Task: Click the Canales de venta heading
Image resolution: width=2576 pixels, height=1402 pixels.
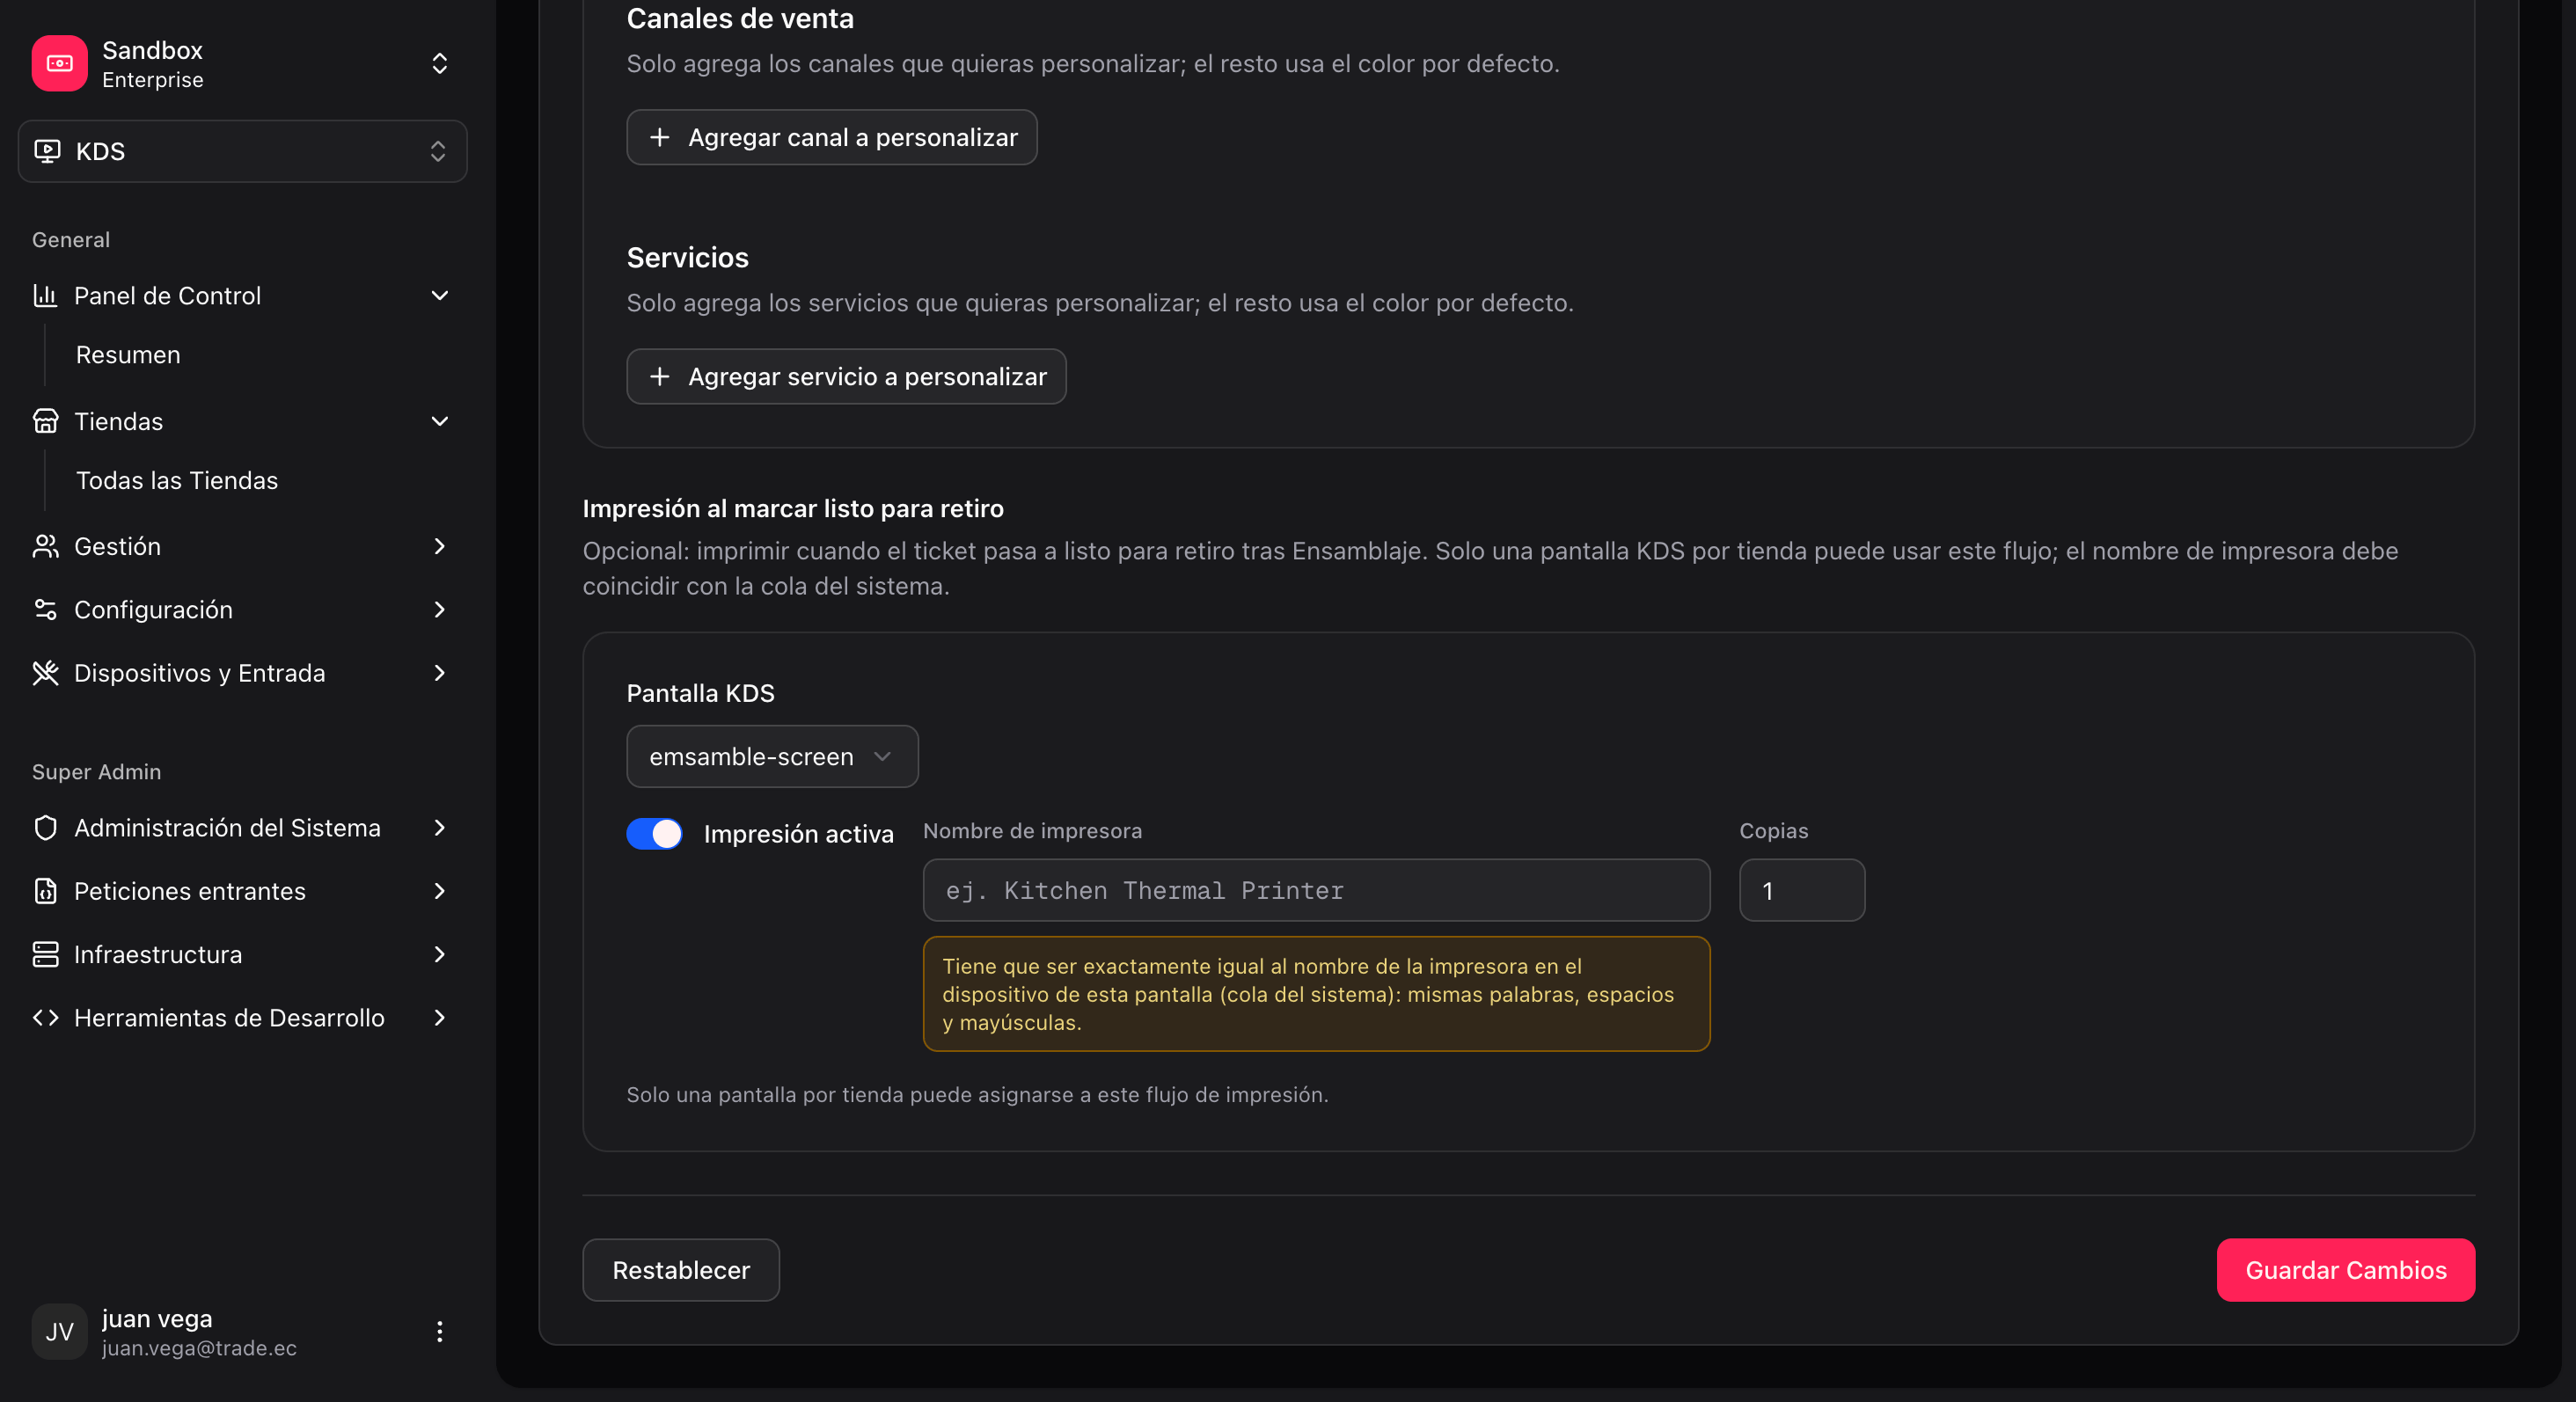Action: pos(740,18)
